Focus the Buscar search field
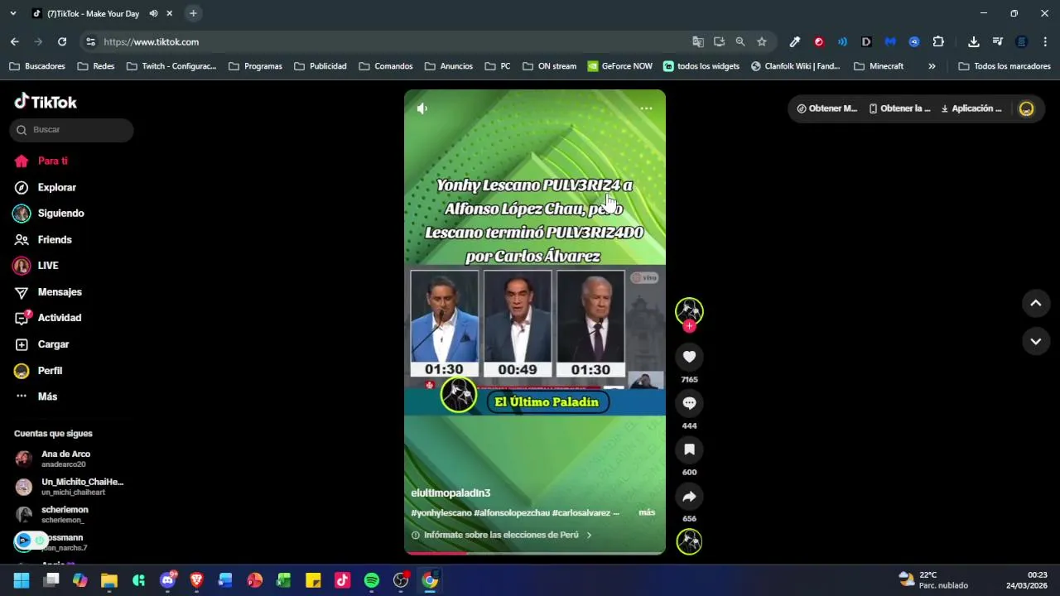Viewport: 1060px width, 596px height. pyautogui.click(x=71, y=130)
